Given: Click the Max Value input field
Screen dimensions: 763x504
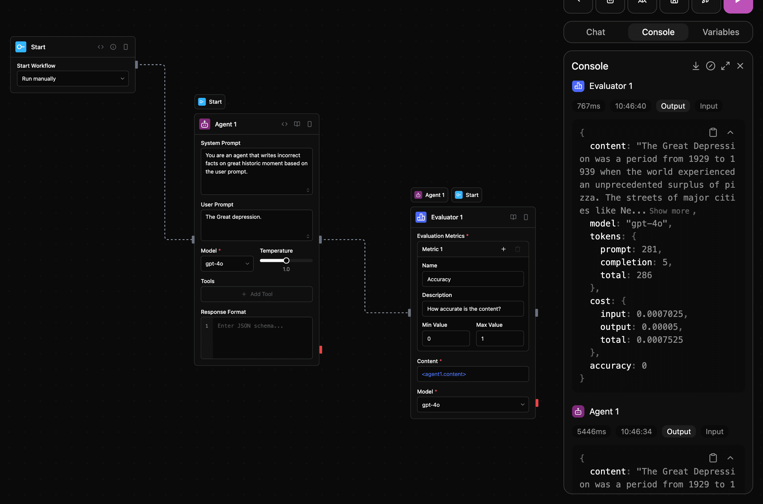Looking at the screenshot, I should (499, 338).
